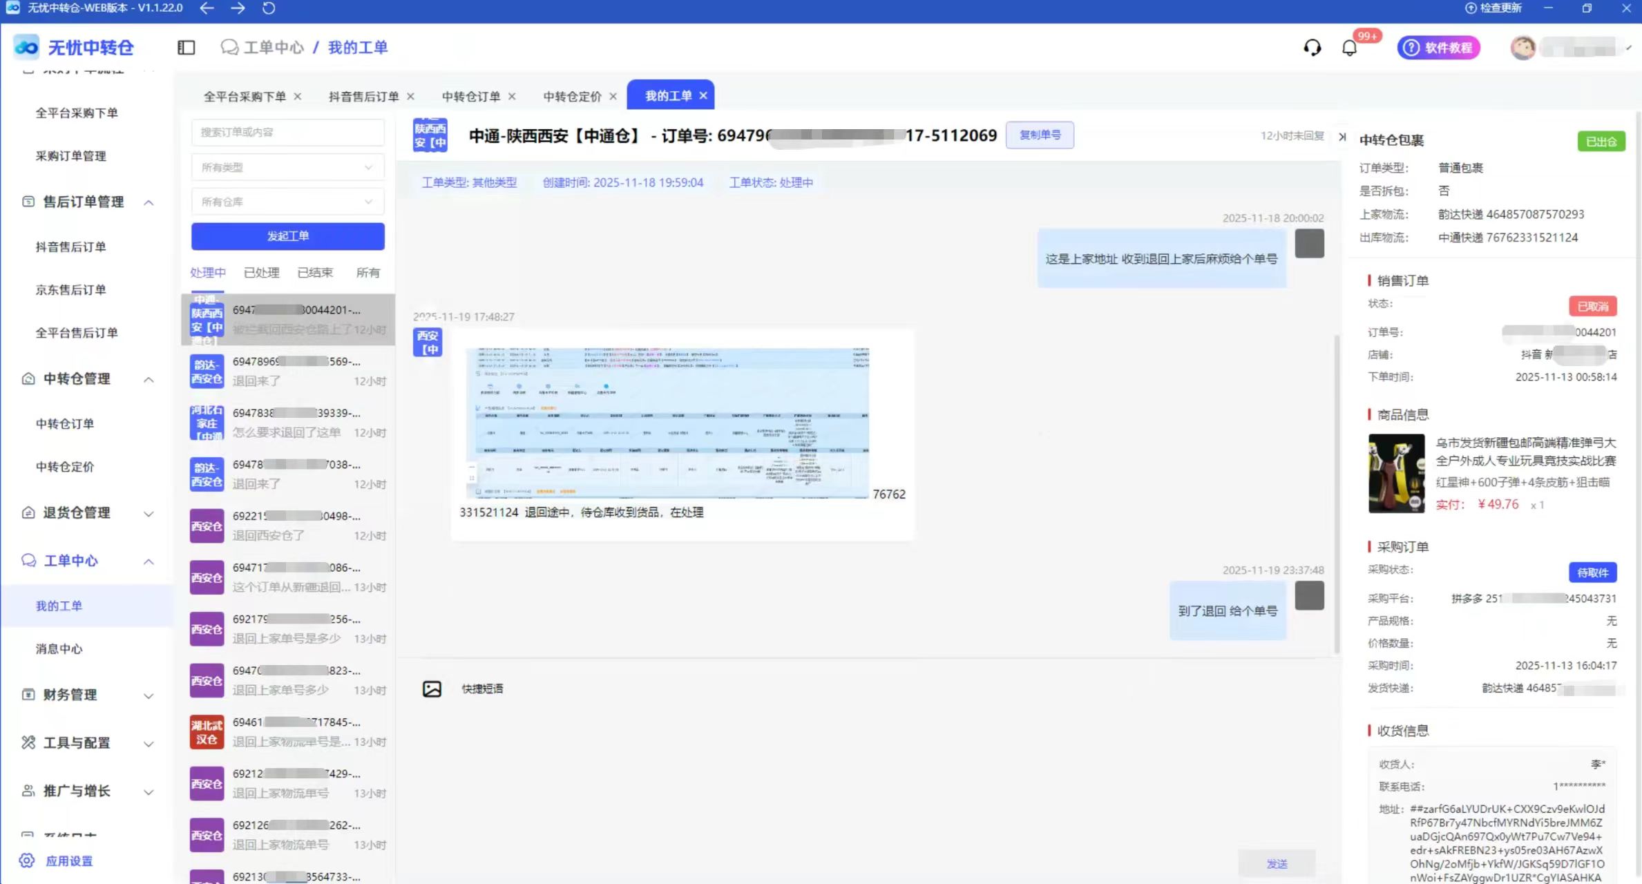Open the 所有类型 dropdown

pos(287,167)
